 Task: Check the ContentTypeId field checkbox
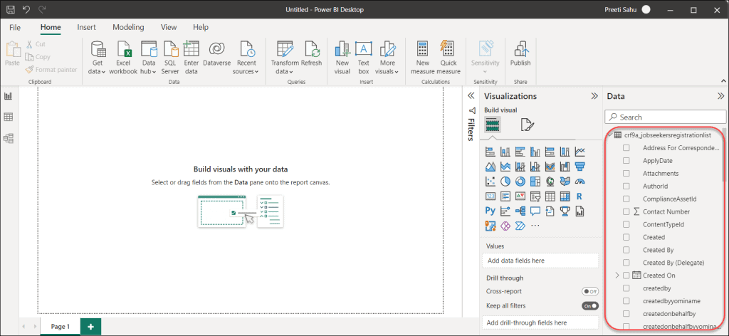626,224
